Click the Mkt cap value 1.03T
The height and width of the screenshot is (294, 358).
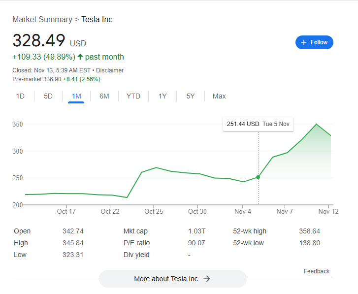pos(196,231)
